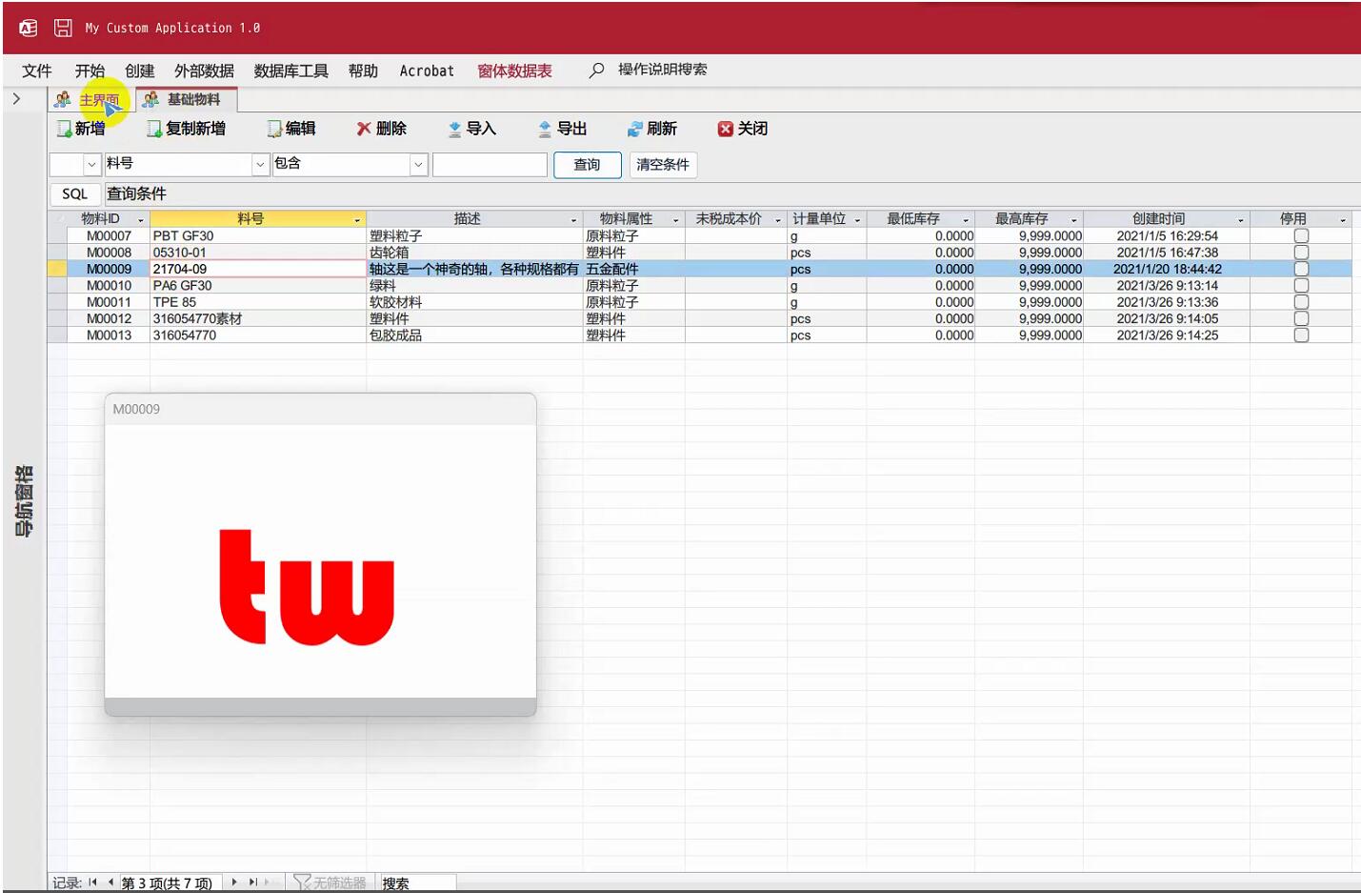Open the 文件 menu
Screen dimensions: 1361x893
[37, 71]
